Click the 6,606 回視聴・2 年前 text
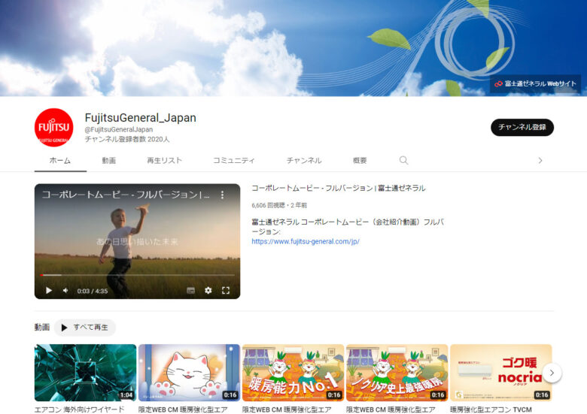 coord(279,205)
